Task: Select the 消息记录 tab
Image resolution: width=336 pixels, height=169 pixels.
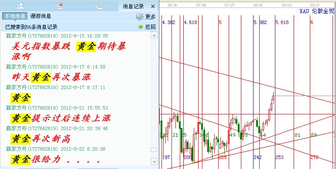Action: pyautogui.click(x=133, y=7)
